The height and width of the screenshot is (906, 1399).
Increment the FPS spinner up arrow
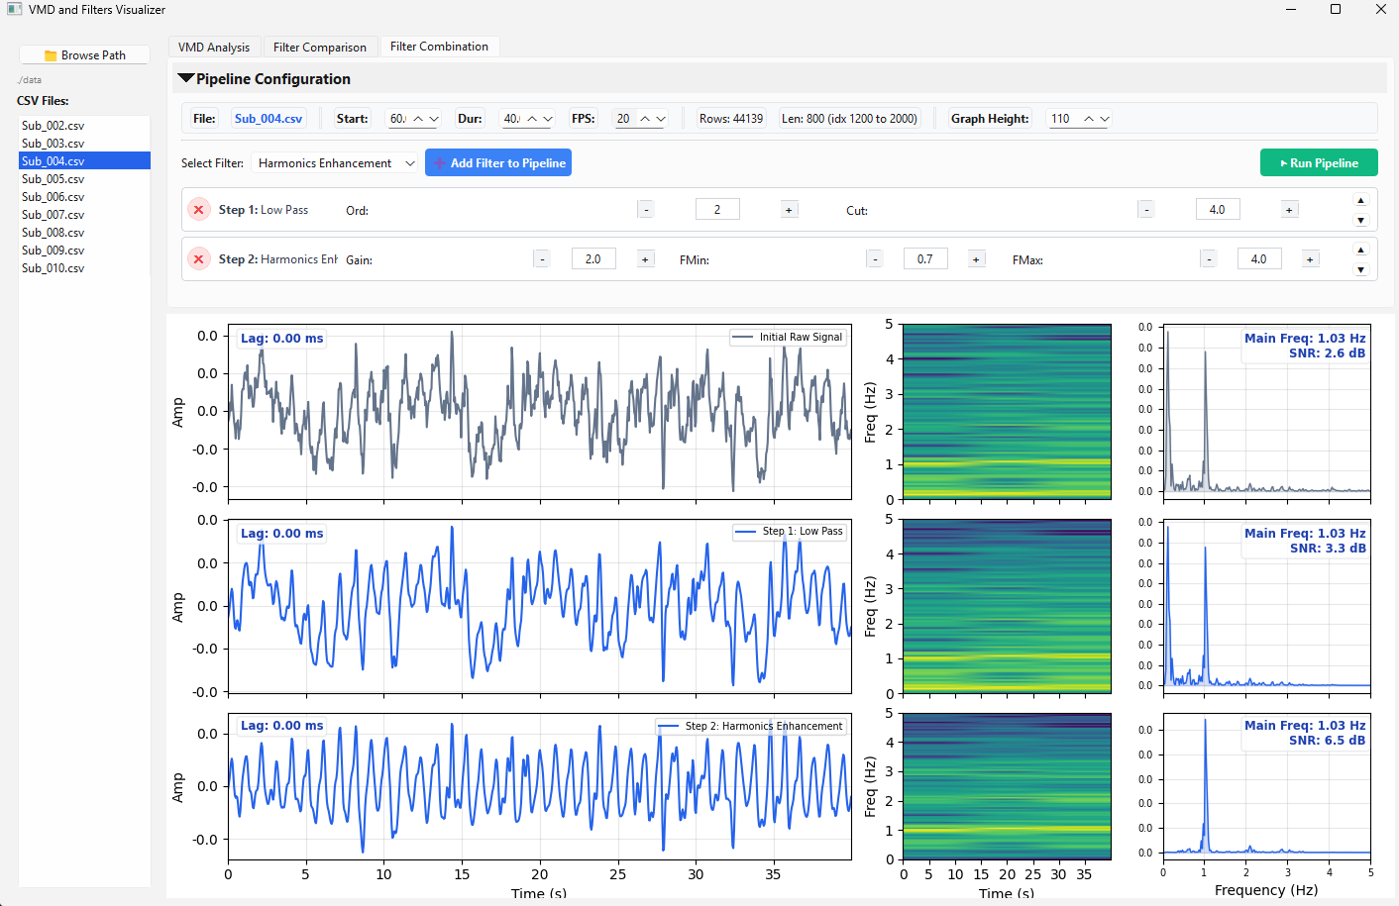point(645,119)
